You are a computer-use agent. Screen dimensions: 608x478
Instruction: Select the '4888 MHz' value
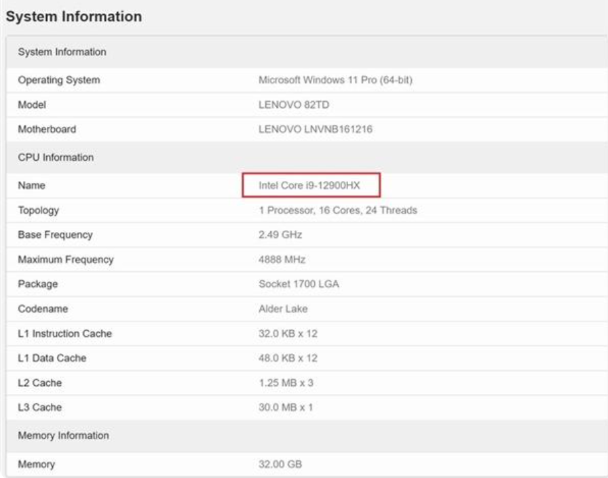tap(282, 259)
